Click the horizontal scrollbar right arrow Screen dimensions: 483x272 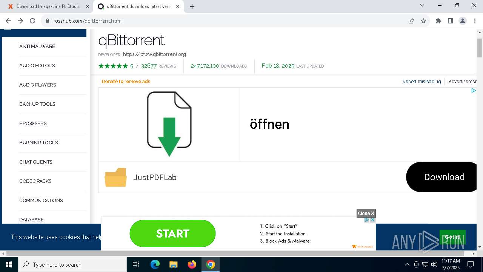click(x=474, y=253)
